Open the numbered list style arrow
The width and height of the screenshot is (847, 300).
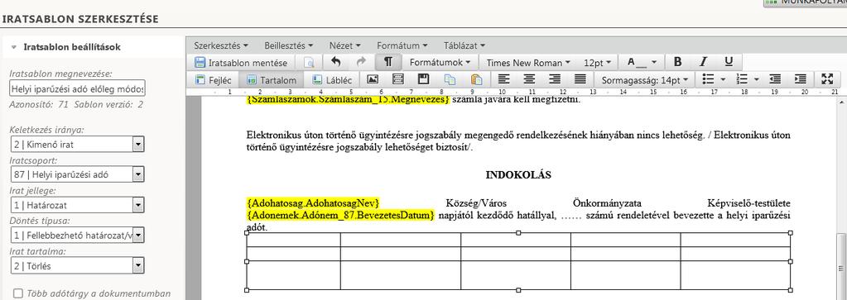pos(757,79)
